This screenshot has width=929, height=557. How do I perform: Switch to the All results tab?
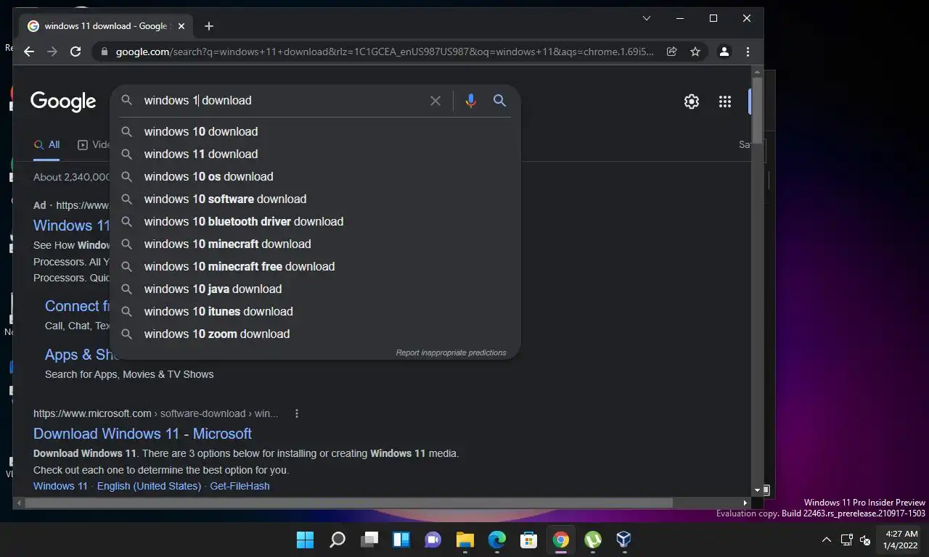(x=47, y=144)
